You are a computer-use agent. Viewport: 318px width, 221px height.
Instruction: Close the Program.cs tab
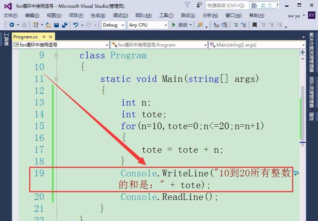(51, 37)
